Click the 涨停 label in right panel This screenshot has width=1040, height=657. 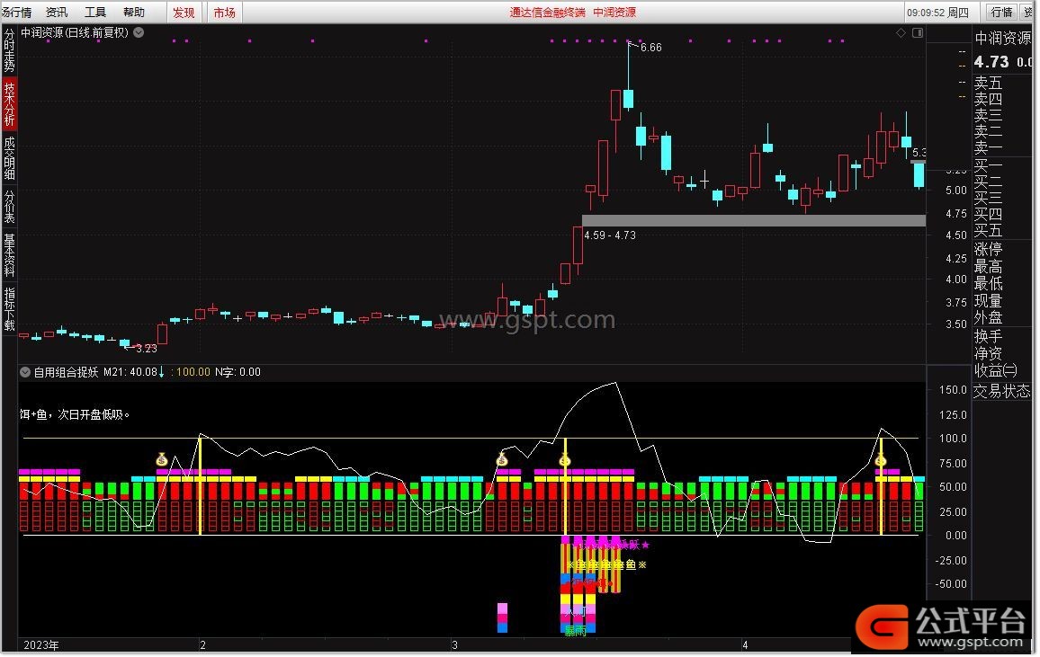[x=988, y=250]
